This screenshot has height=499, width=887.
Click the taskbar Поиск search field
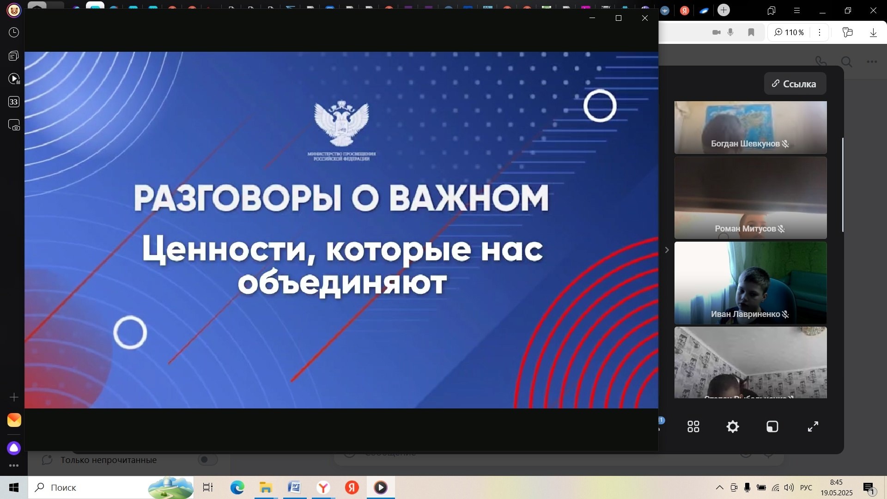pos(111,487)
